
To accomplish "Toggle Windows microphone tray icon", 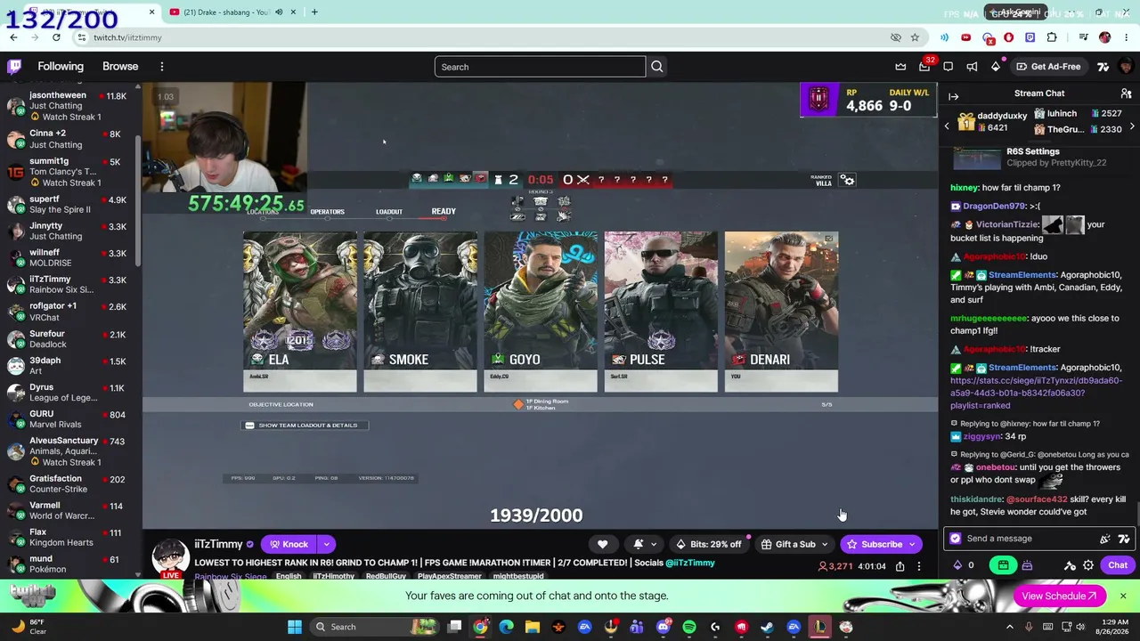I will (1029, 627).
